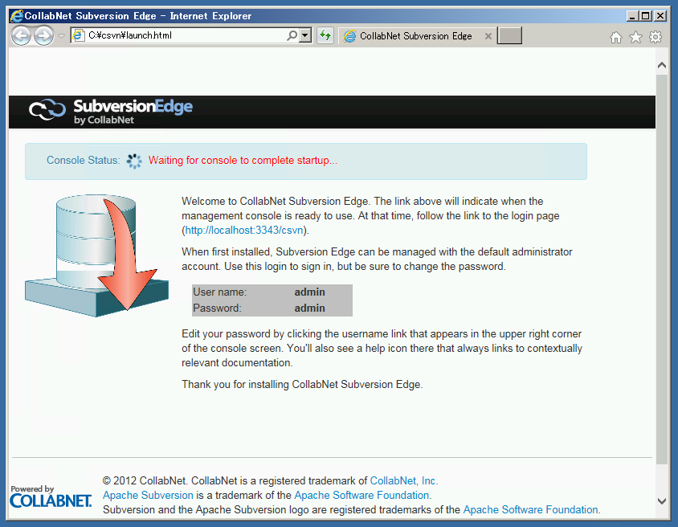Click the SubversionEdge by CollabNet logo
678x527 pixels.
111,111
